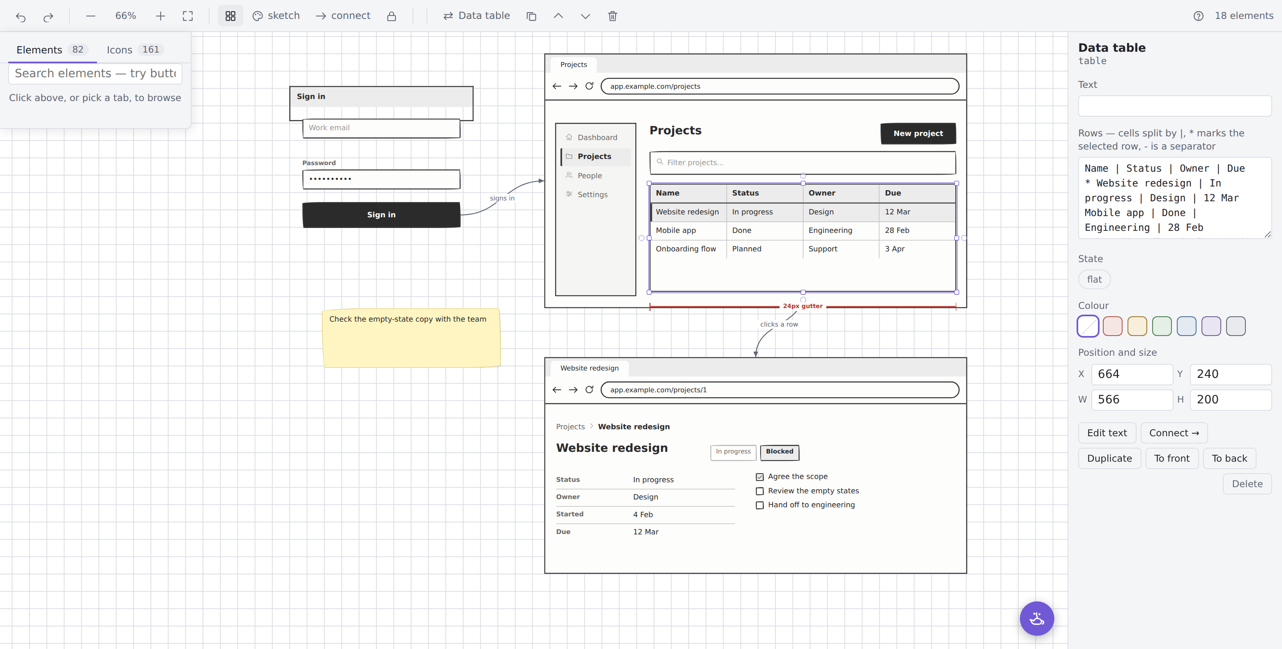
Task: Click the New project button
Action: point(918,133)
